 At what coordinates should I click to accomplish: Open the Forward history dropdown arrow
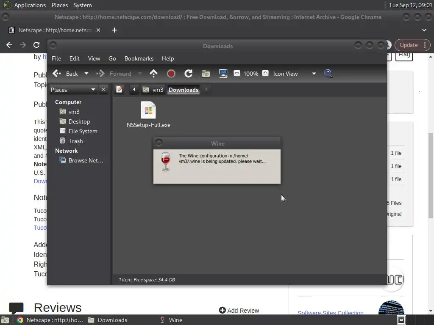click(140, 74)
